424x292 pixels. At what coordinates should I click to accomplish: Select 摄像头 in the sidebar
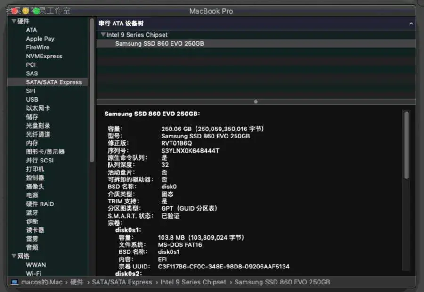pyautogui.click(x=35, y=187)
